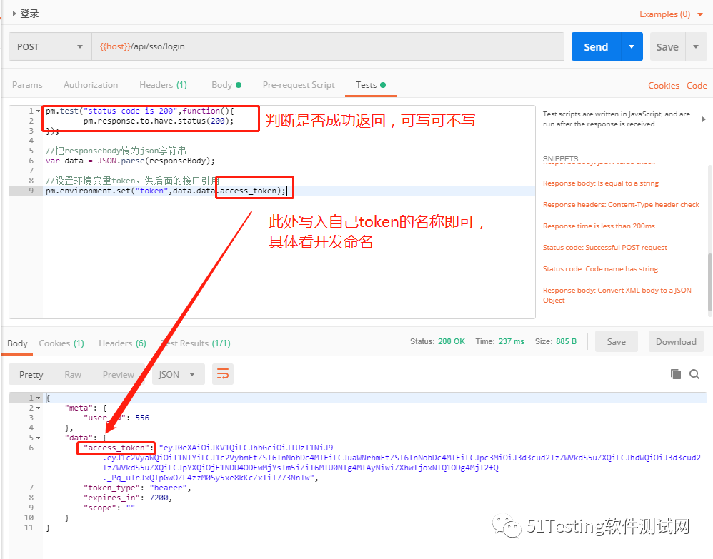Open the Headers (6) response tab
This screenshot has width=713, height=559.
coord(122,343)
